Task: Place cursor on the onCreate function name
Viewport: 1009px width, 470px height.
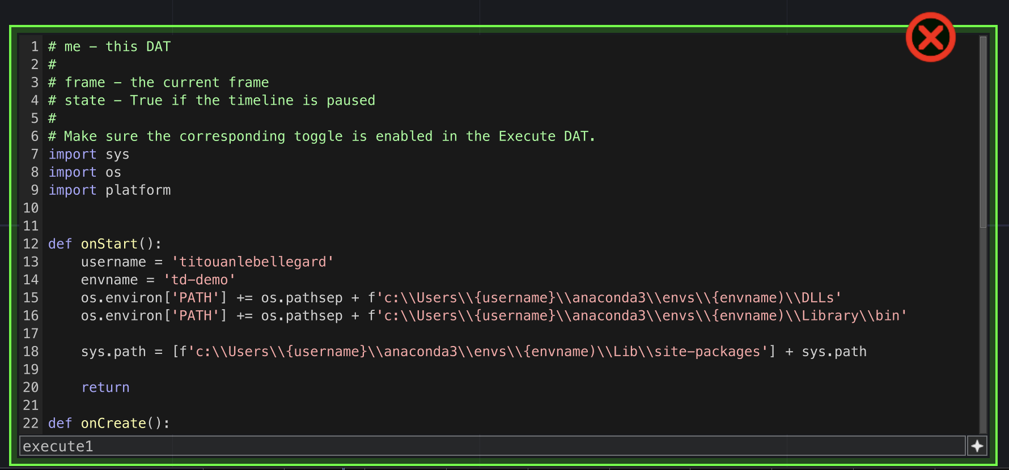Action: [113, 424]
